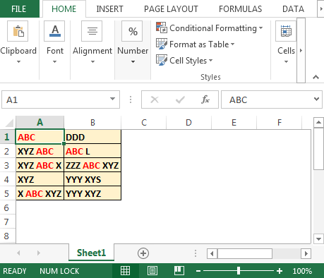Select cell A2 containing XYZ ABC
324x278 pixels.
pyautogui.click(x=40, y=151)
